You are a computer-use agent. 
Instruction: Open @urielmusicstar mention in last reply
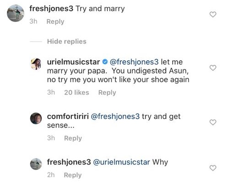121,162
